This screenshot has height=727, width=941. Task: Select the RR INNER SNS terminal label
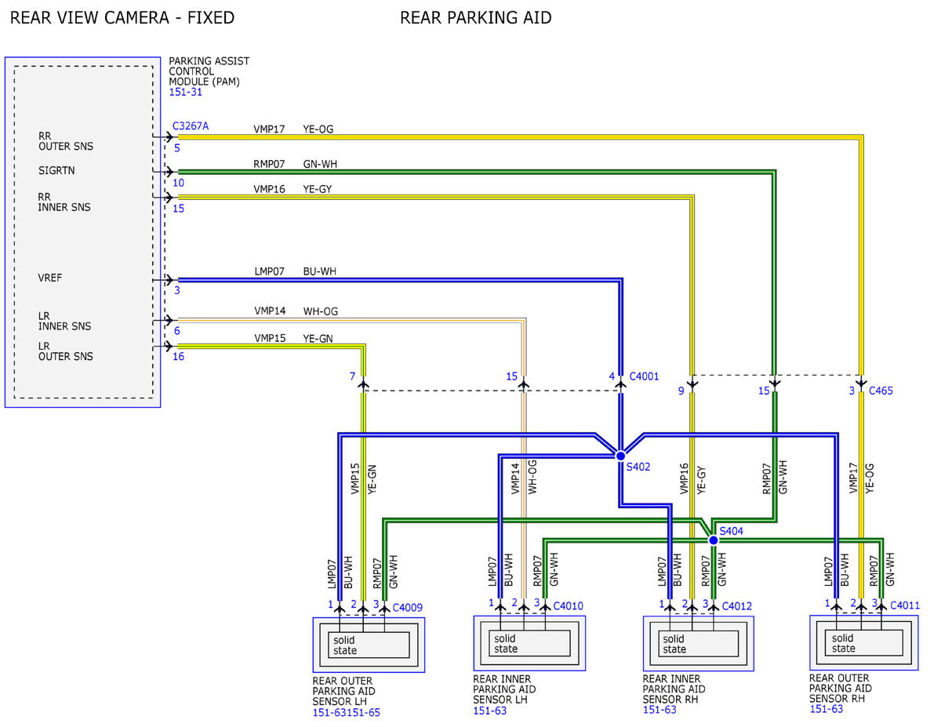(64, 202)
